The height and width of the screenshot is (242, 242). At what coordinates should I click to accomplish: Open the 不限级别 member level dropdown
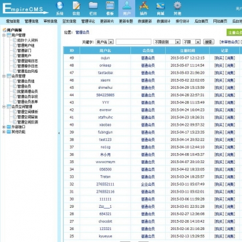coord(166,41)
